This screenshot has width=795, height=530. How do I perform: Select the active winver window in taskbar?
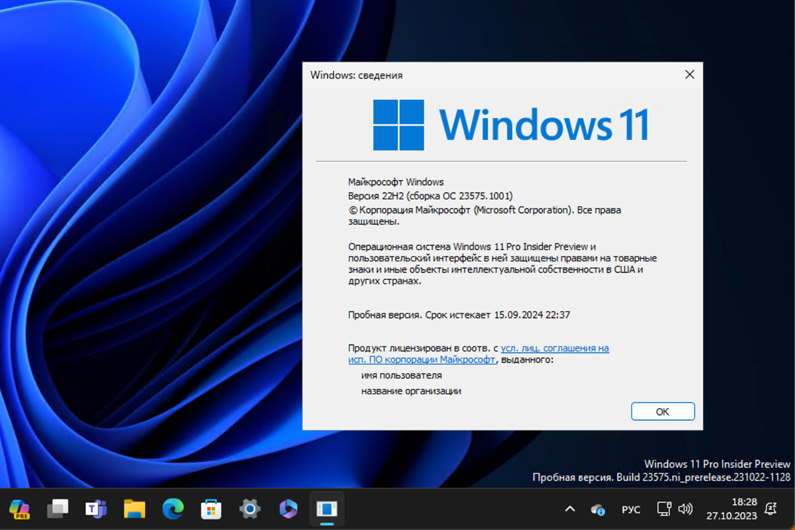pos(326,509)
